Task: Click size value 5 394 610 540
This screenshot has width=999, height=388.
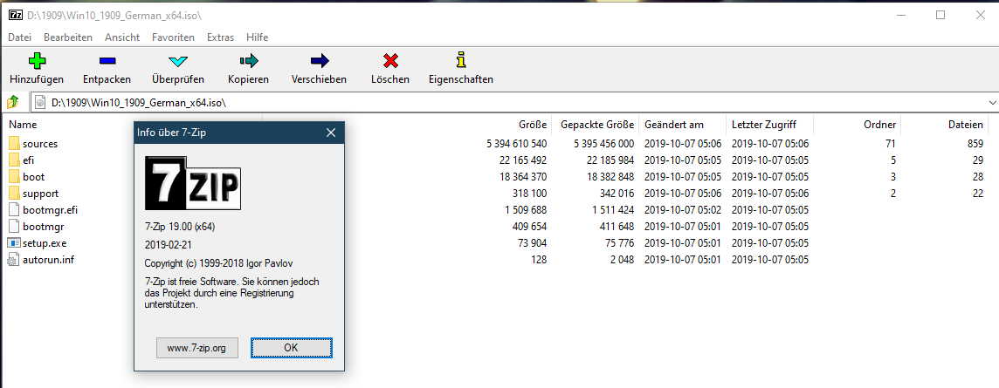Action: click(x=516, y=144)
